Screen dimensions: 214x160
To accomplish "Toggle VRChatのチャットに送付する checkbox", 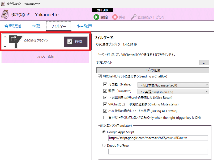I will 100,76.
